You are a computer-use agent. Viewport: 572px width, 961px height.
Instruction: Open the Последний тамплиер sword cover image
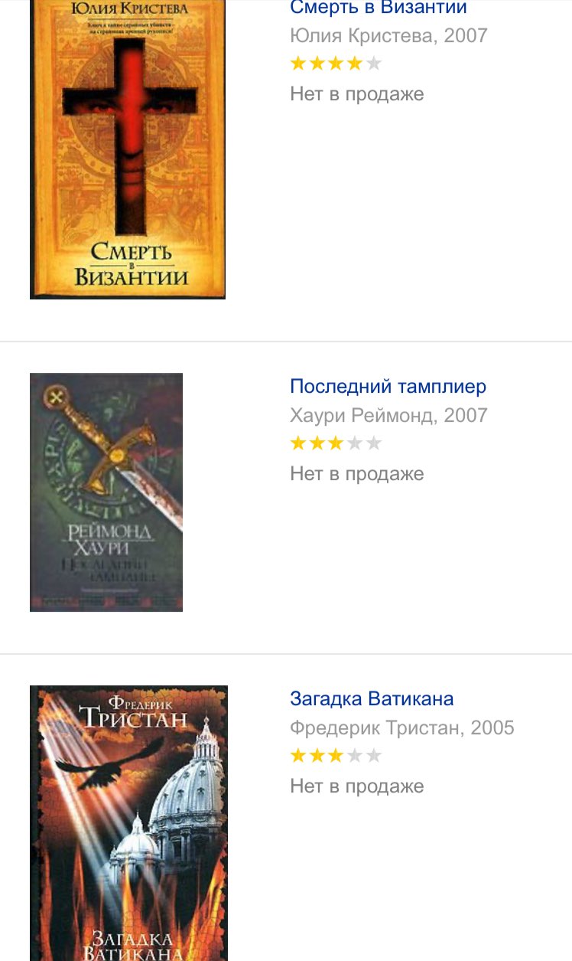tap(106, 492)
